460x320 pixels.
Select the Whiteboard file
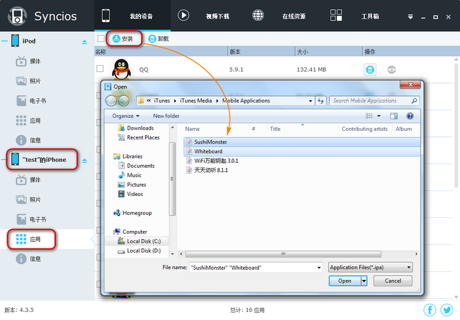(302, 151)
